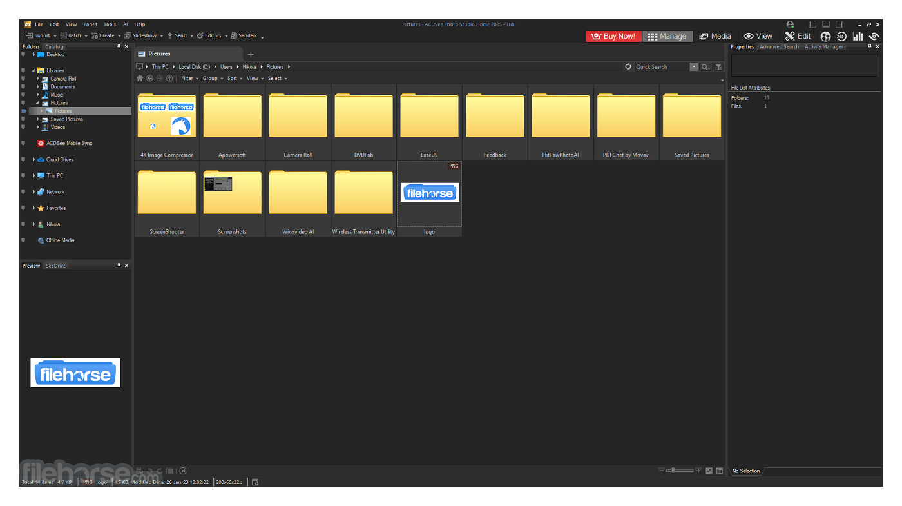Pin the Properties pane with pushpin icon
This screenshot has width=902, height=506.
(870, 47)
